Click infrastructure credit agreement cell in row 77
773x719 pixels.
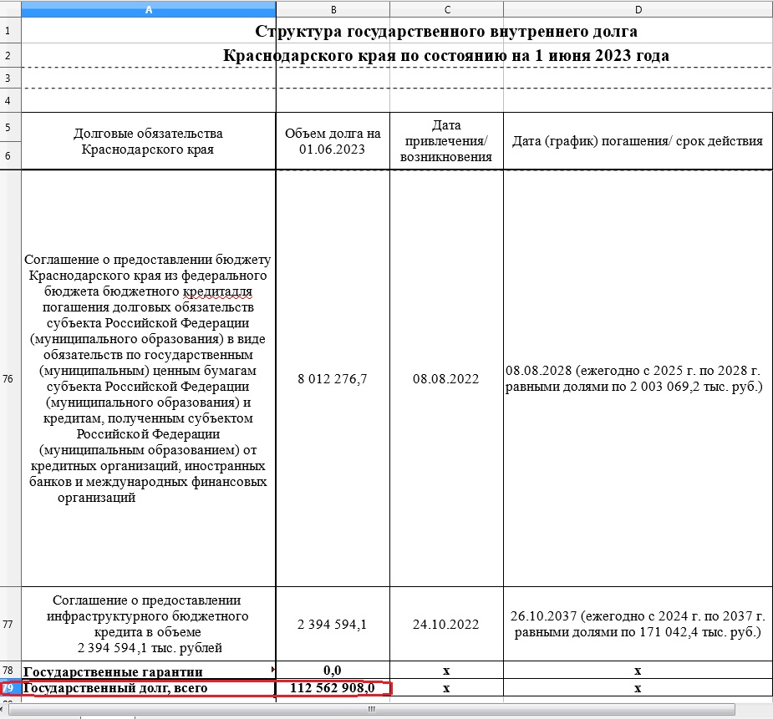point(148,624)
